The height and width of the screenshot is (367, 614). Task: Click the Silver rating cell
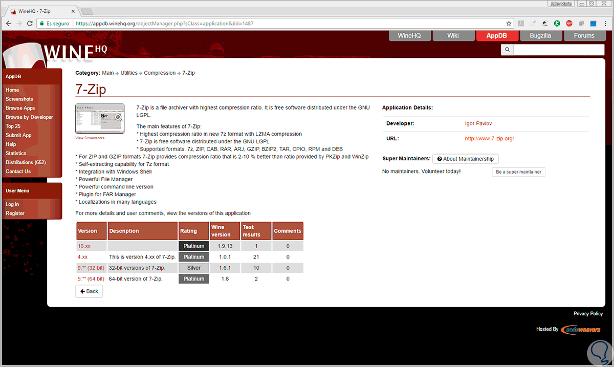click(194, 268)
